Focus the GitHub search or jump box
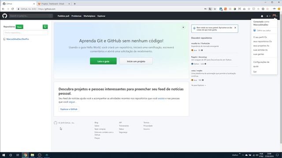This screenshot has width=282, height=158. (x=31, y=16)
